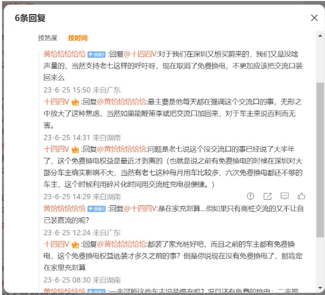Click the 6条回复 dialog title

coord(30,18)
